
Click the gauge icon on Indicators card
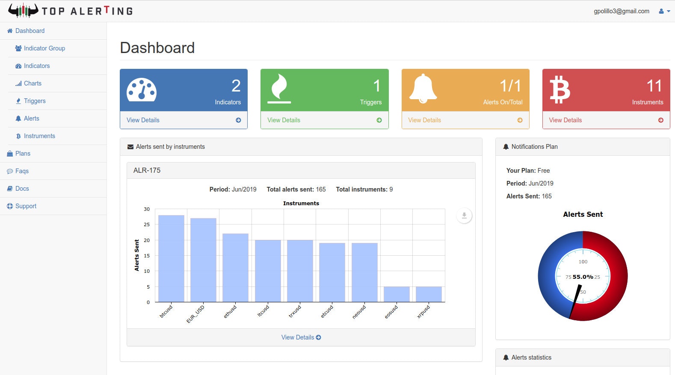[142, 90]
